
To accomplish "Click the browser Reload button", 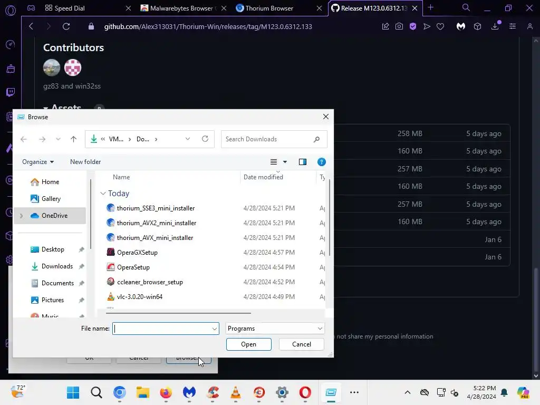I will [x=66, y=26].
